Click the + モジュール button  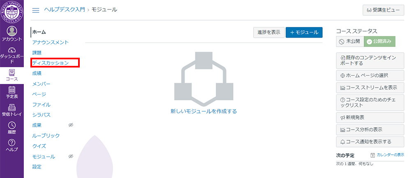click(304, 33)
